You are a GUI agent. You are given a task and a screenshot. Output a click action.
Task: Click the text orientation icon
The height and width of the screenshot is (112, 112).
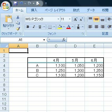(109, 19)
